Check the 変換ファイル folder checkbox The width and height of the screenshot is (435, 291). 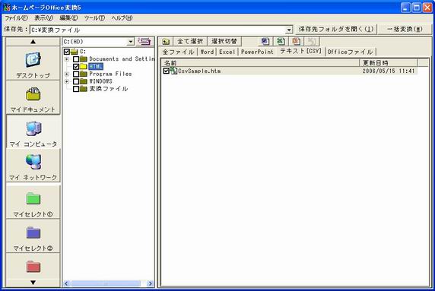76,89
